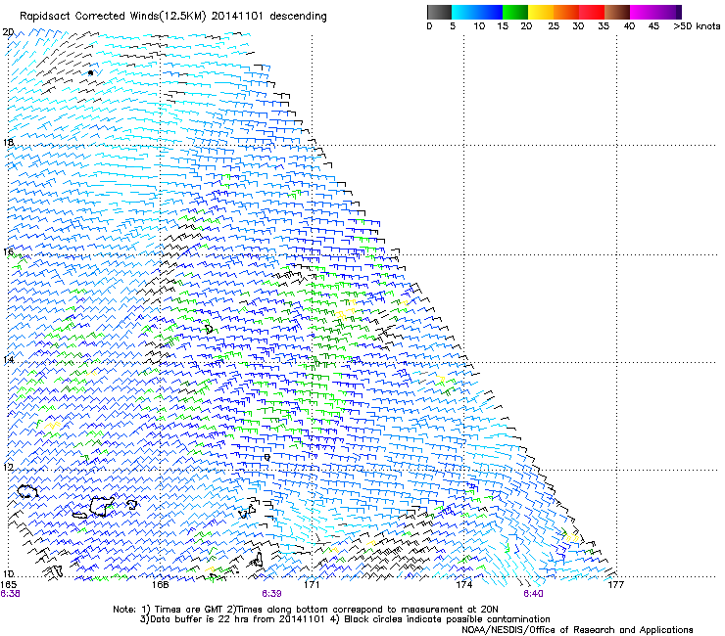The image size is (725, 636).
Task: Click the gray 0-5 knots legend swatch
Action: [x=439, y=12]
